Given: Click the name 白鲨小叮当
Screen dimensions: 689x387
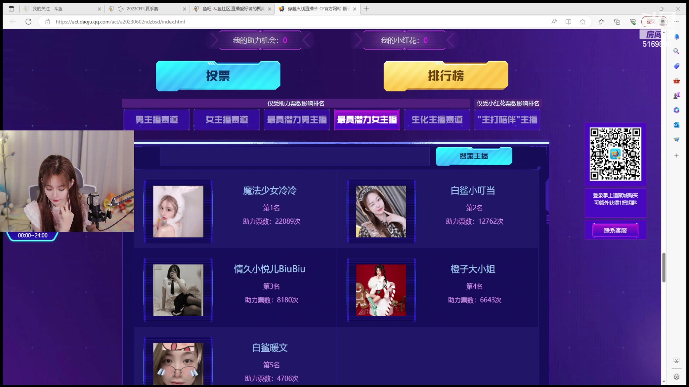Looking at the screenshot, I should pos(473,191).
